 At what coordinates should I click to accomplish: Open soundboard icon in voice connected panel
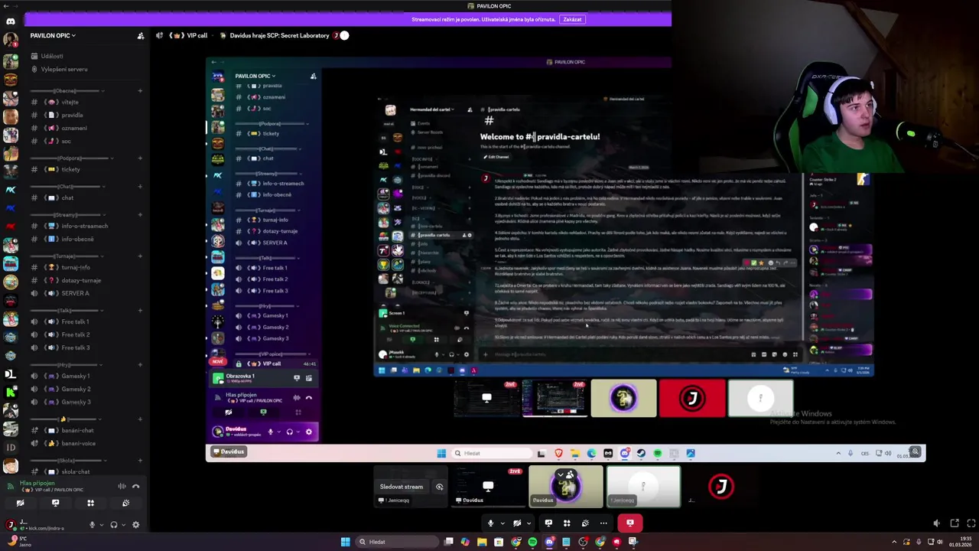[125, 503]
